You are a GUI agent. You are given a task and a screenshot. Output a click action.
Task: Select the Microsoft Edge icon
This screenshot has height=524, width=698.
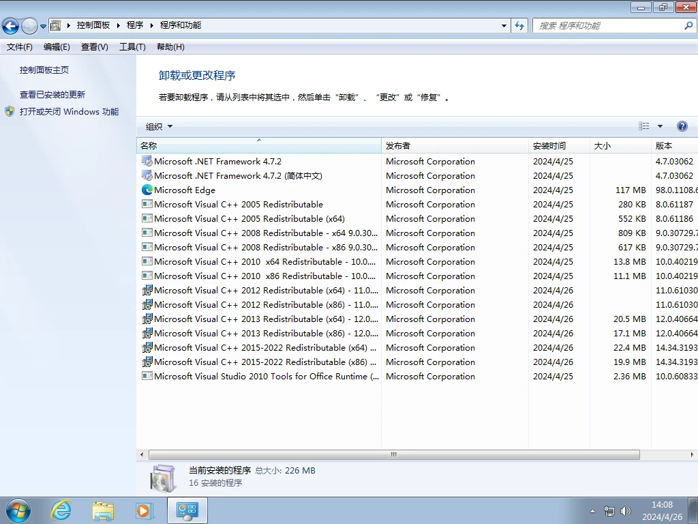pos(147,190)
